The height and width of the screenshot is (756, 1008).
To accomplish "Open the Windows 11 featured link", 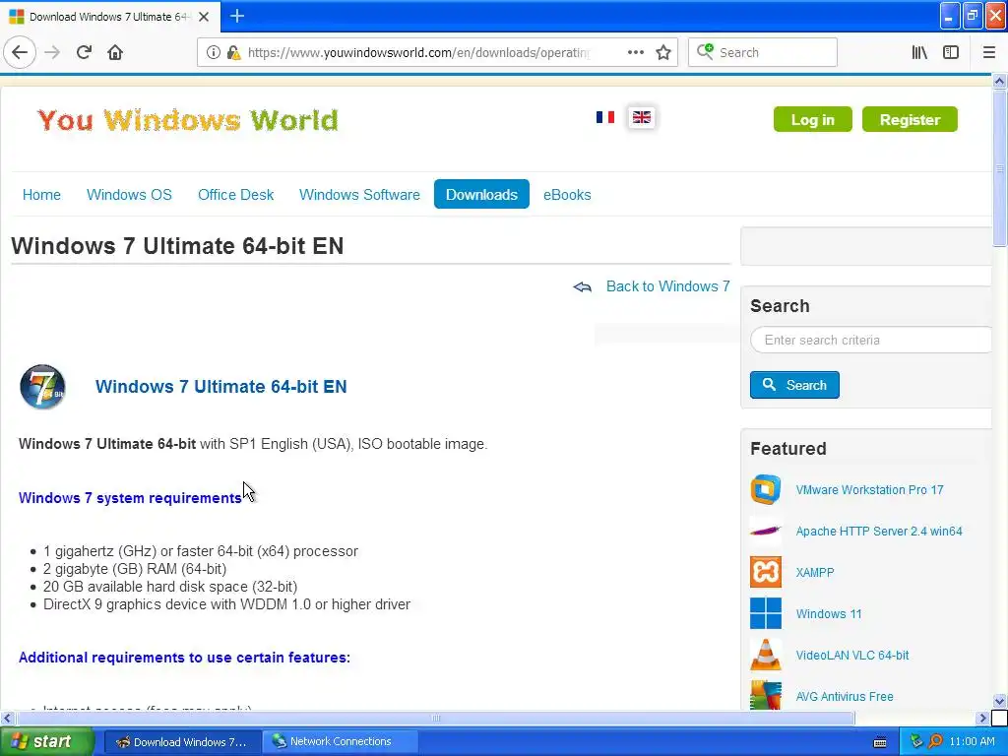I will click(x=829, y=614).
